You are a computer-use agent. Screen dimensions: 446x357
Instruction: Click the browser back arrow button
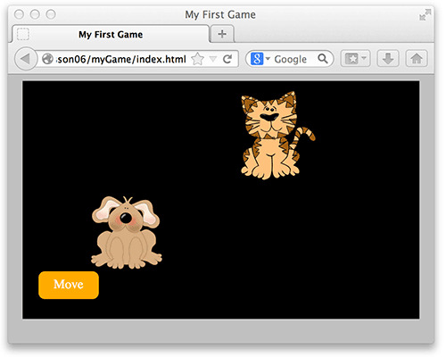point(26,59)
